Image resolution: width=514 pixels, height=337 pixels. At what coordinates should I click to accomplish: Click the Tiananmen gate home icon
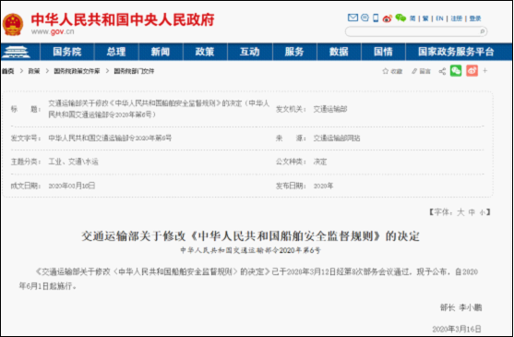click(16, 52)
